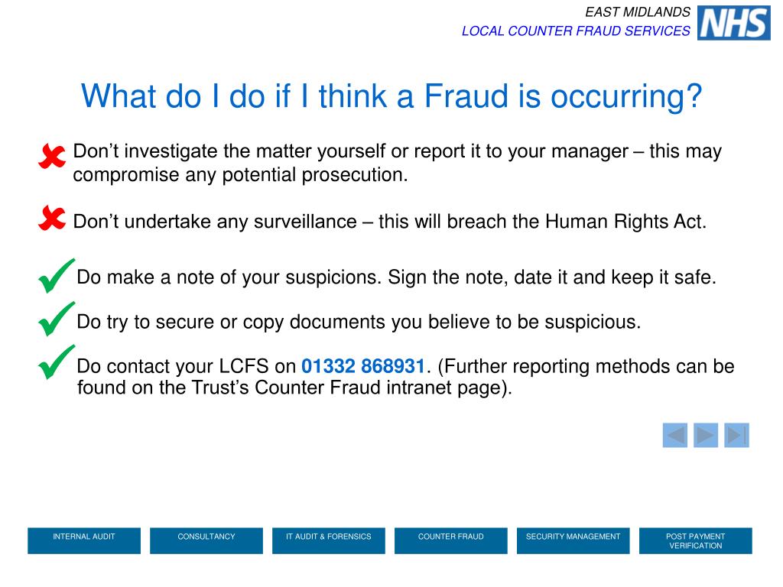Click the red cross beside "Don't investigate"
The image size is (783, 587).
(52, 156)
